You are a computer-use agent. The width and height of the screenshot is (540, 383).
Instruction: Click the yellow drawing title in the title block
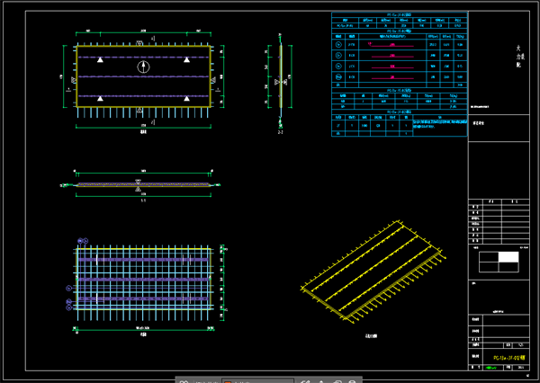pos(509,358)
